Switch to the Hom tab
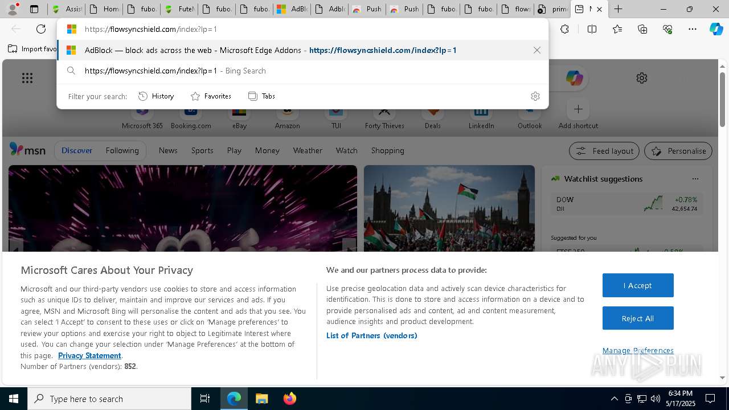 coord(104,9)
